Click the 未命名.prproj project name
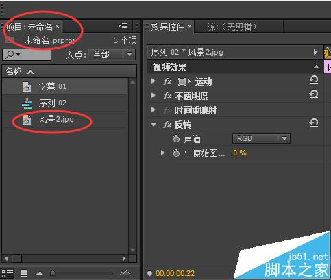The width and height of the screenshot is (331, 280). pos(49,40)
